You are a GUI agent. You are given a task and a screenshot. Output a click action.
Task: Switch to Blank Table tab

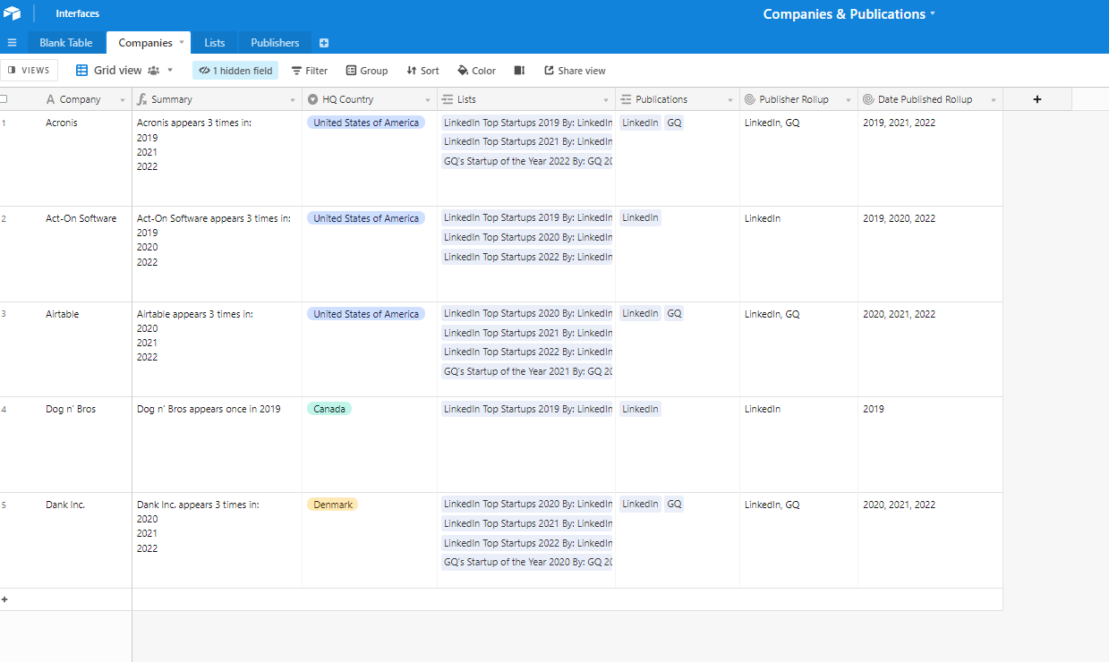pyautogui.click(x=66, y=43)
